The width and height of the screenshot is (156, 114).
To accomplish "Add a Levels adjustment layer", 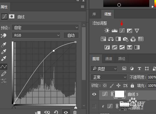I will pyautogui.click(x=115, y=31).
